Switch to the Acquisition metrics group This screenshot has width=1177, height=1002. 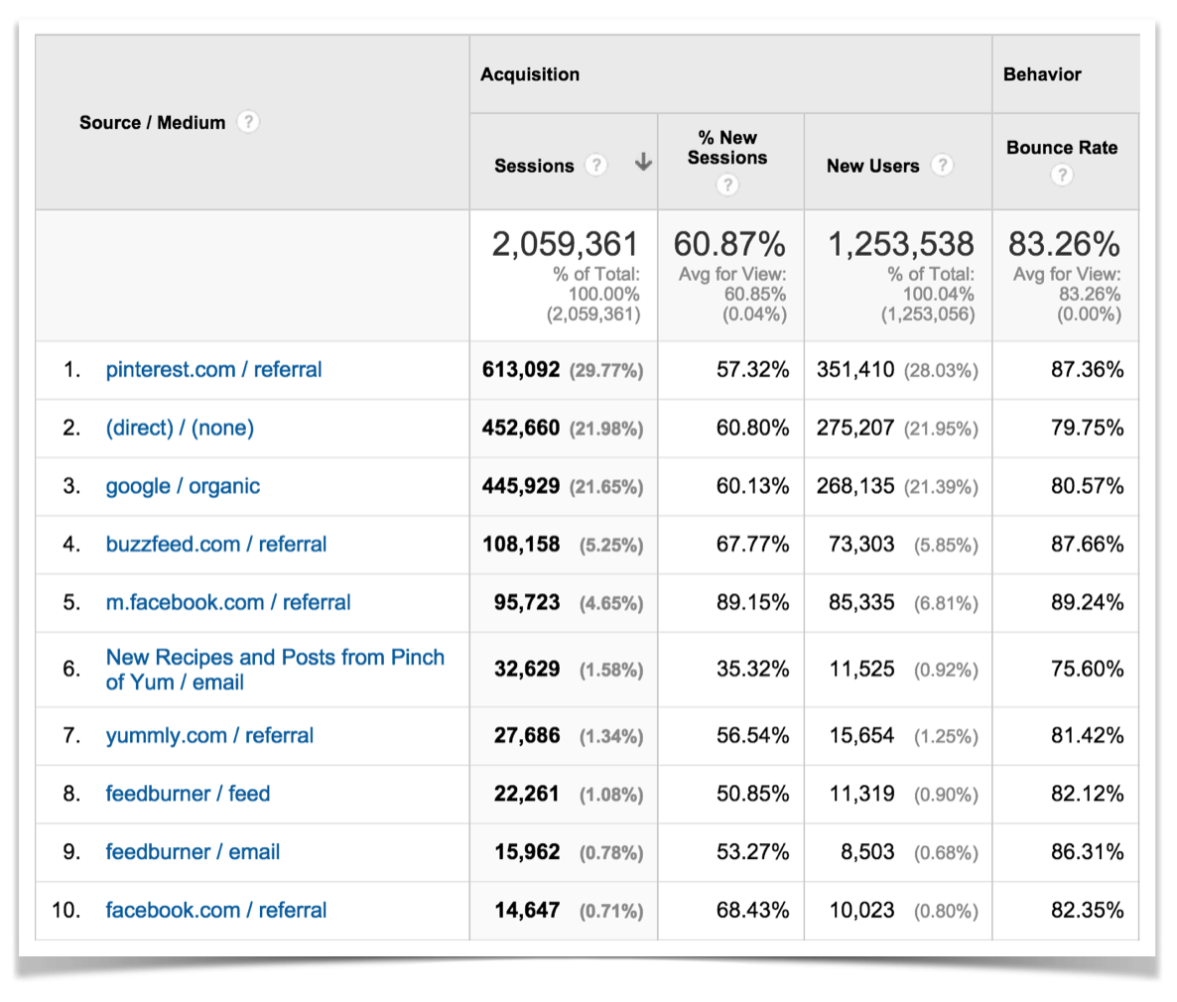tap(530, 73)
